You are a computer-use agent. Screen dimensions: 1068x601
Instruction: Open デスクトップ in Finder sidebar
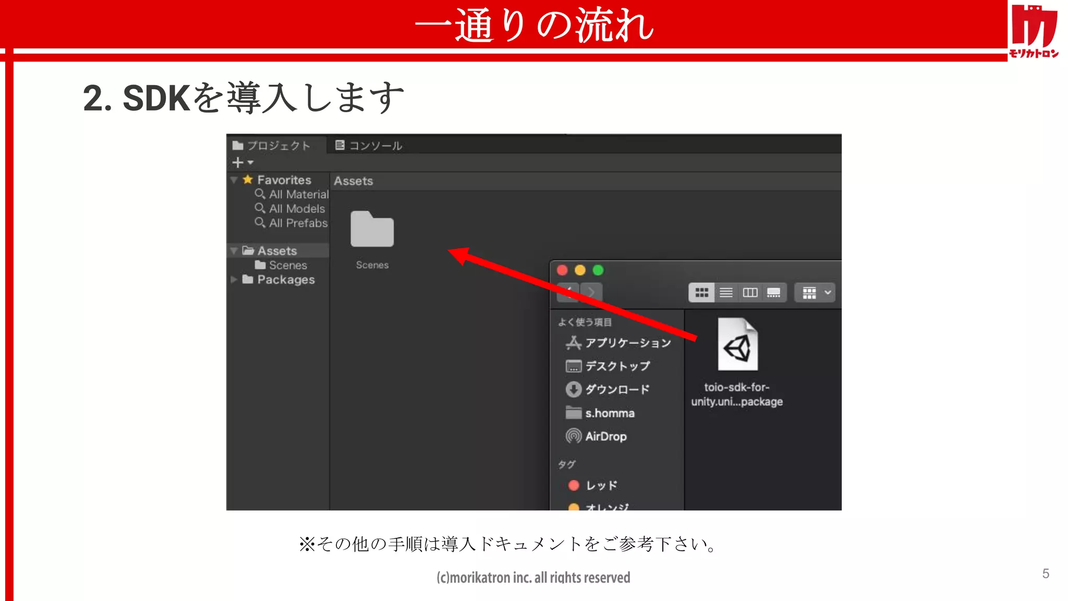(608, 366)
